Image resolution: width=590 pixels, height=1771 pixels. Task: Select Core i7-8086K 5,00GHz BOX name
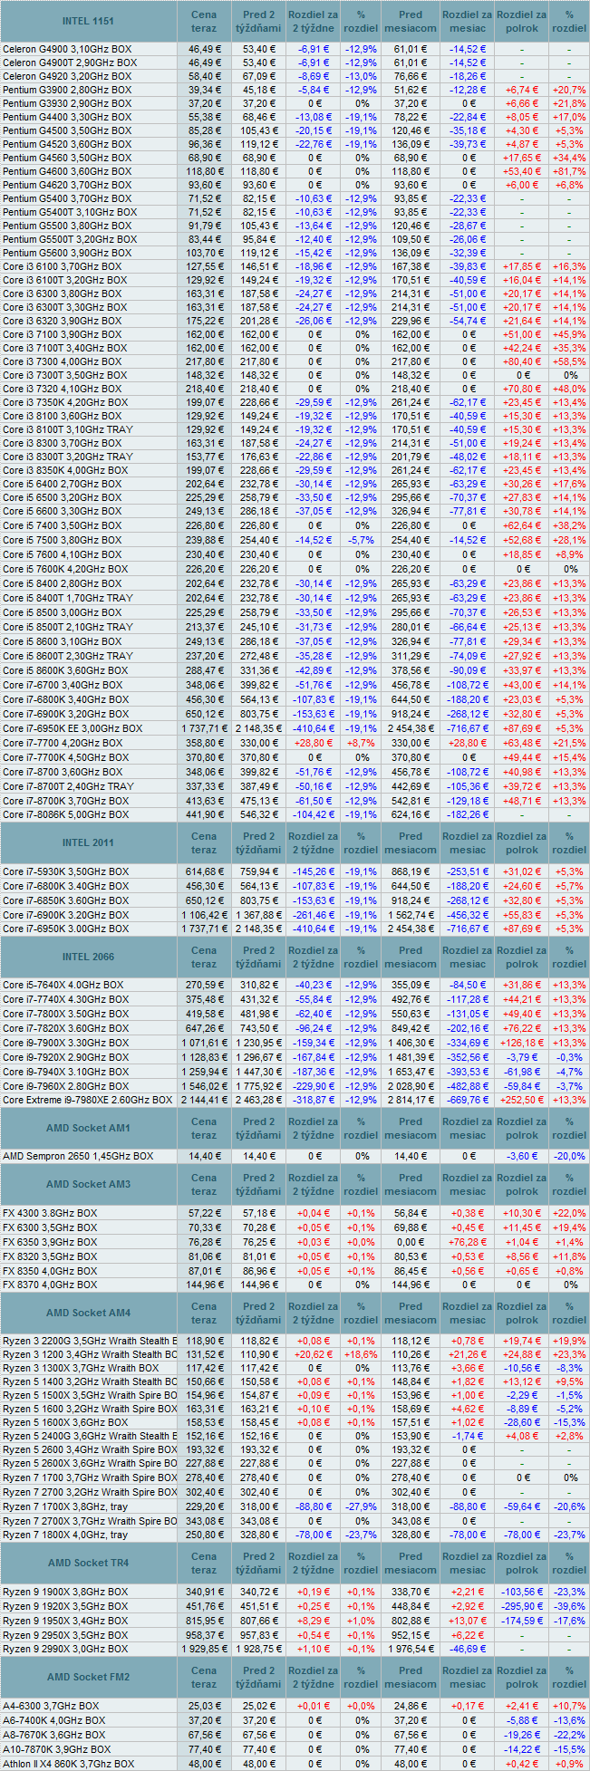click(65, 814)
